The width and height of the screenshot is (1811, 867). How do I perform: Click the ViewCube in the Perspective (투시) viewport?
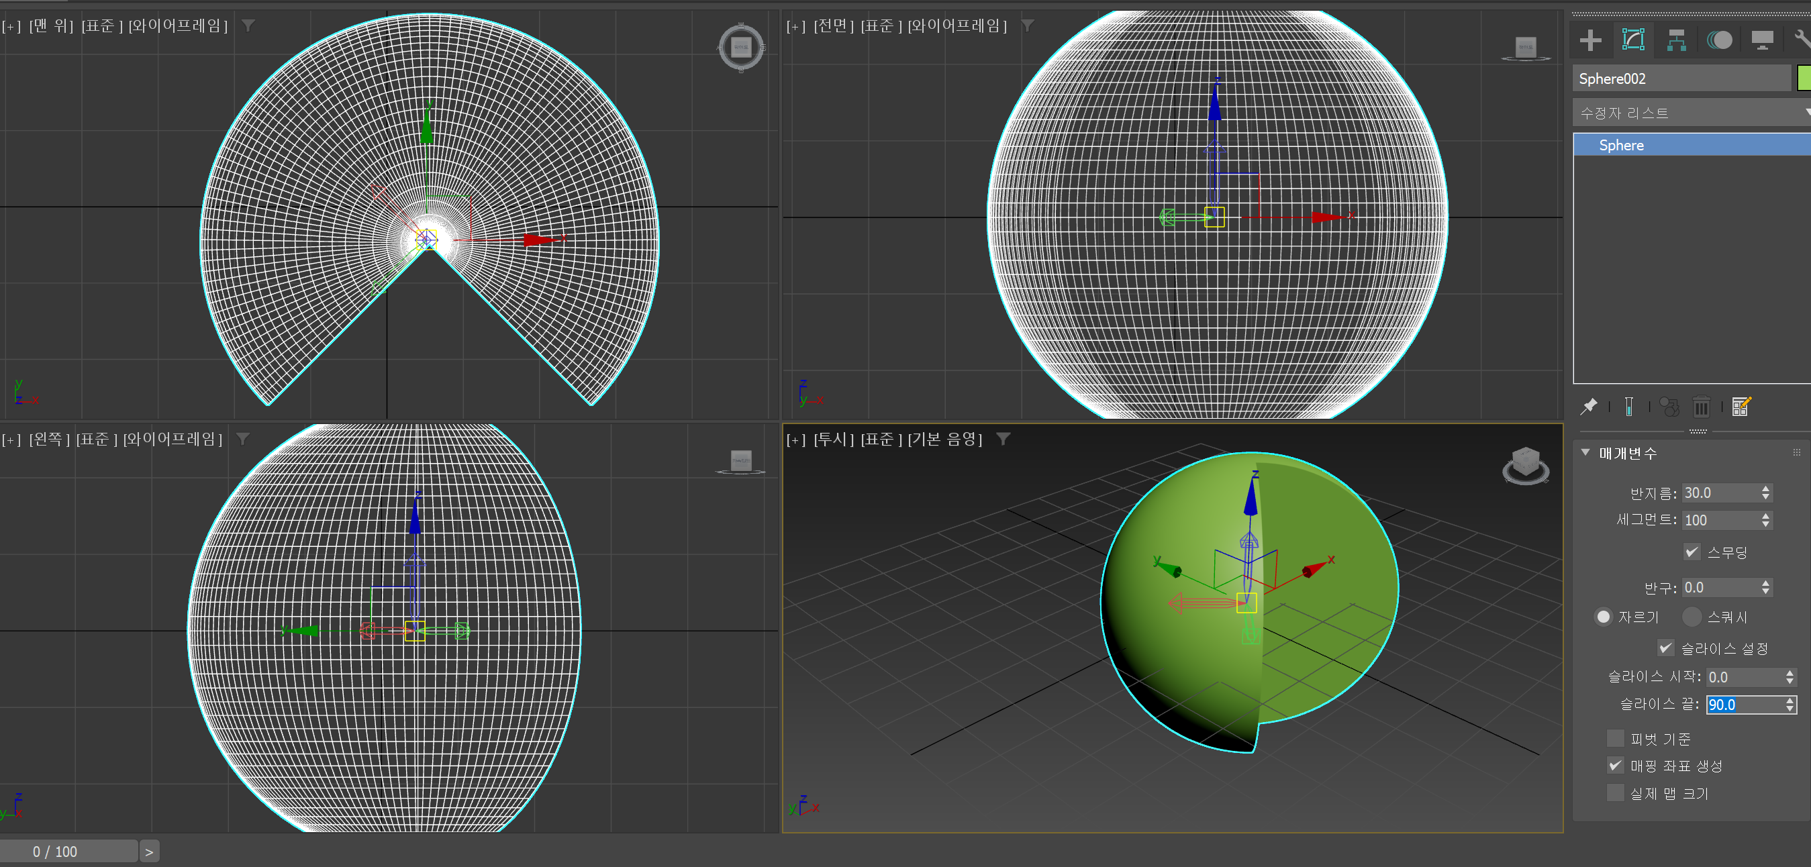tap(1526, 465)
